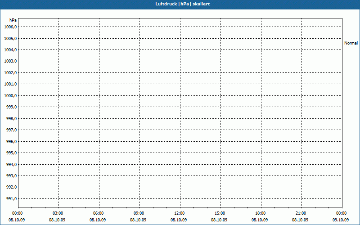Click the 1003,0 axis value

point(10,61)
